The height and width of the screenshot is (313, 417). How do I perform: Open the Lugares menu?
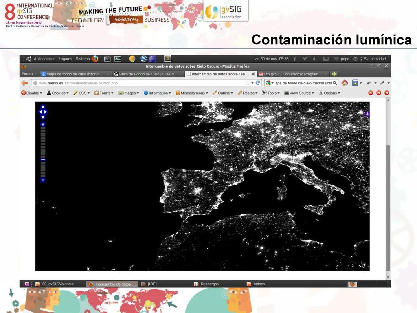tap(66, 59)
